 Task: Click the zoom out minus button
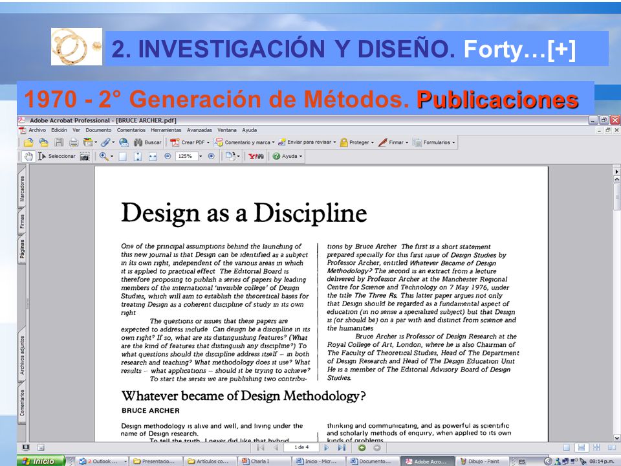pyautogui.click(x=168, y=156)
